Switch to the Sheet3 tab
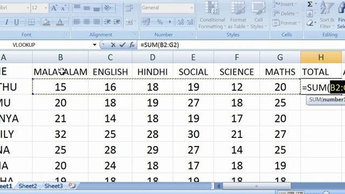The width and height of the screenshot is (345, 194). (53, 186)
